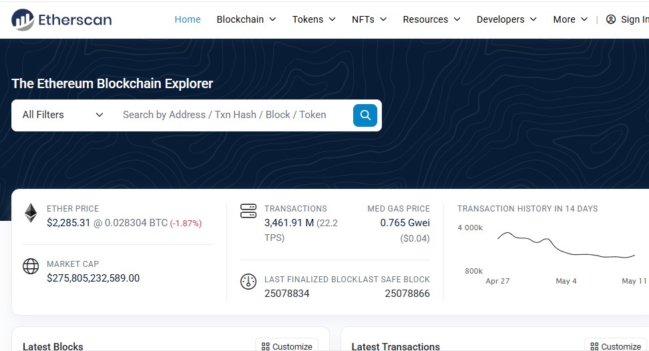Go to the Home tab
Viewport: 649px width, 351px height.
pyautogui.click(x=188, y=19)
